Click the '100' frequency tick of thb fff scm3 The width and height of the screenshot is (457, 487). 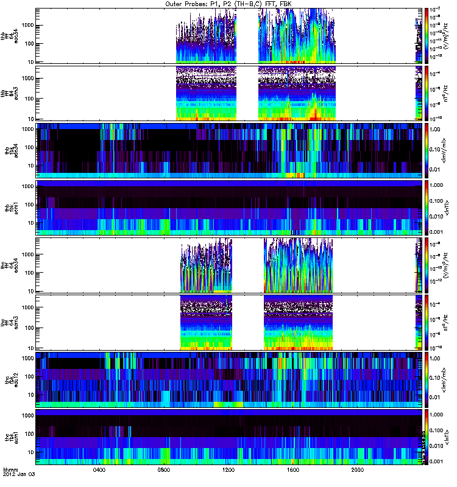[x=29, y=99]
